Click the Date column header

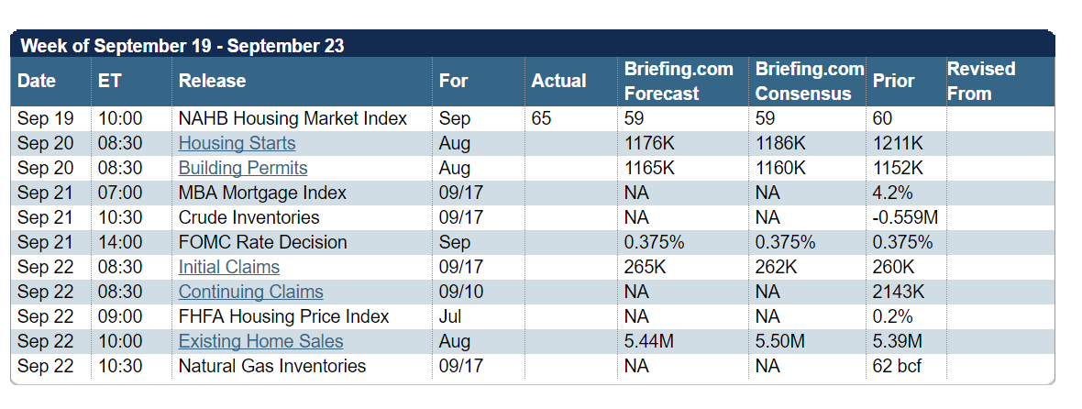click(37, 81)
